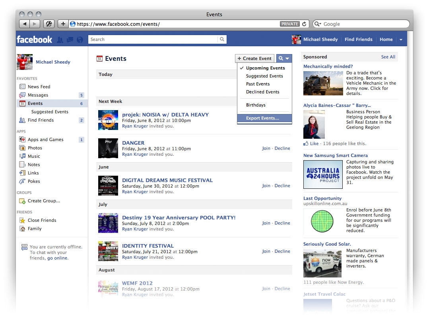Open Notes from sidebar
This screenshot has height=318, width=429.
tap(34, 165)
